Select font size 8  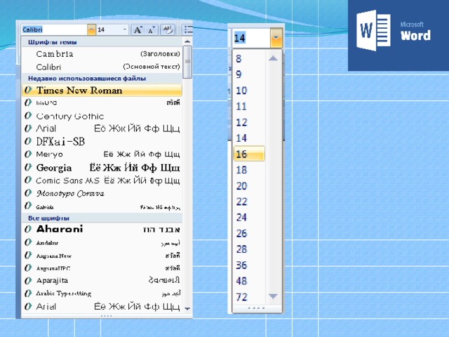point(239,59)
